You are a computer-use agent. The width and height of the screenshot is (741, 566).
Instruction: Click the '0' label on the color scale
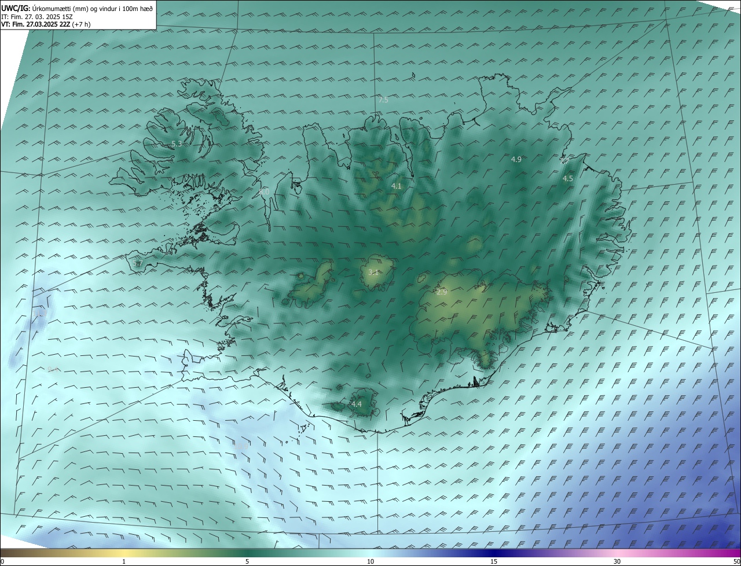tap(2, 561)
